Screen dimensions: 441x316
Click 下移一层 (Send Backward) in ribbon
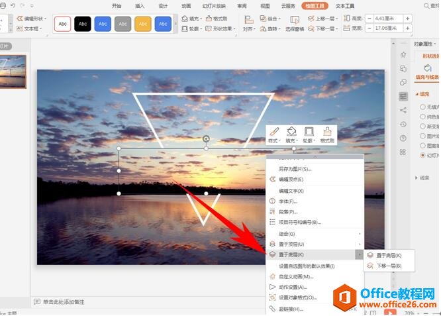pos(323,28)
